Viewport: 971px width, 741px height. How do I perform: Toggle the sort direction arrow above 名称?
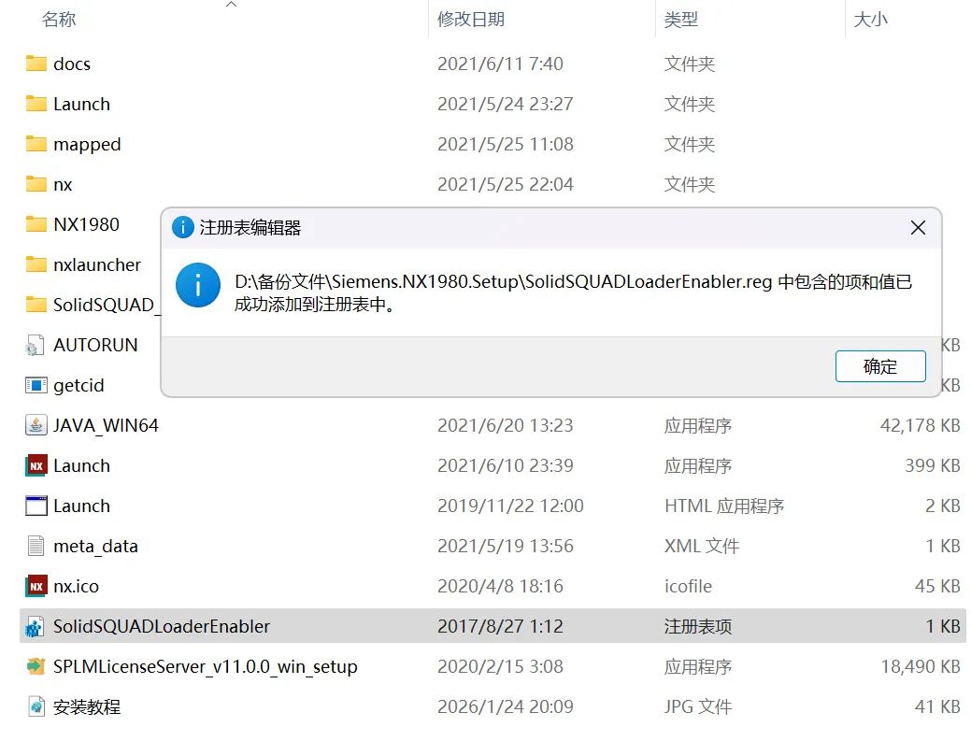click(231, 5)
